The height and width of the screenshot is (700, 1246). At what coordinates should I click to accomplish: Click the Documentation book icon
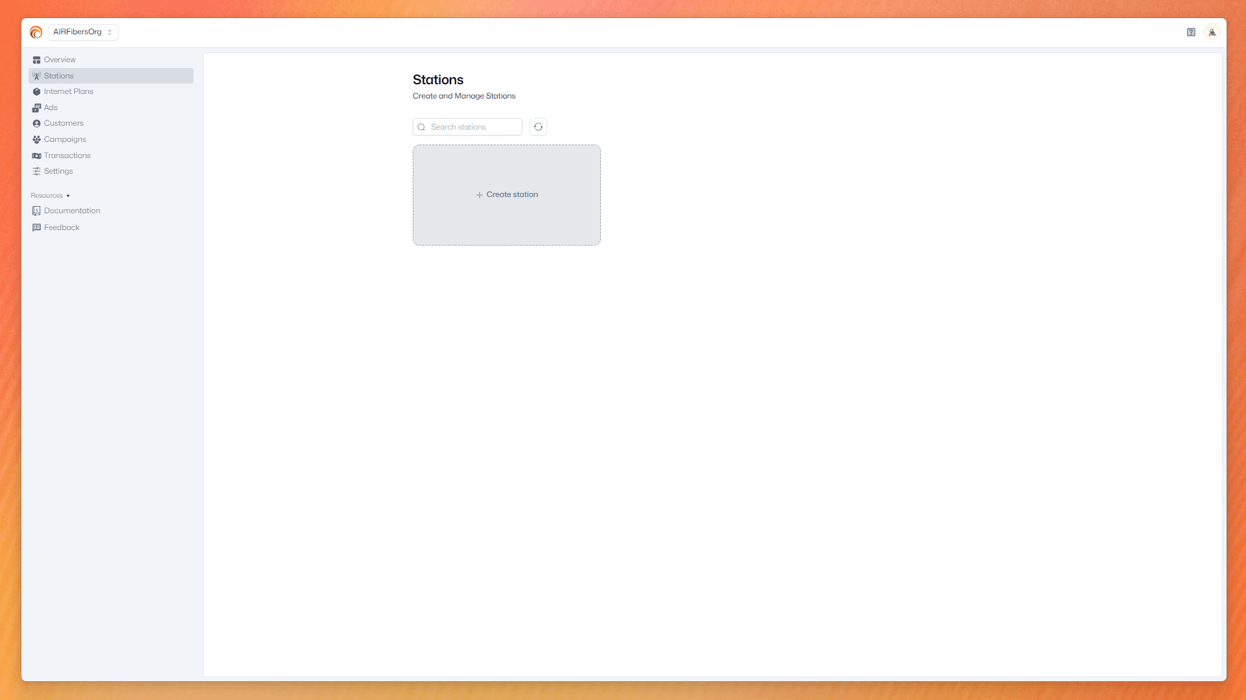(x=36, y=211)
